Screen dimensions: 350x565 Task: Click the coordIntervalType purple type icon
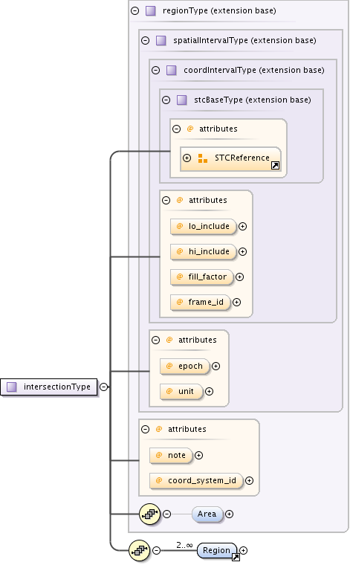coord(172,70)
